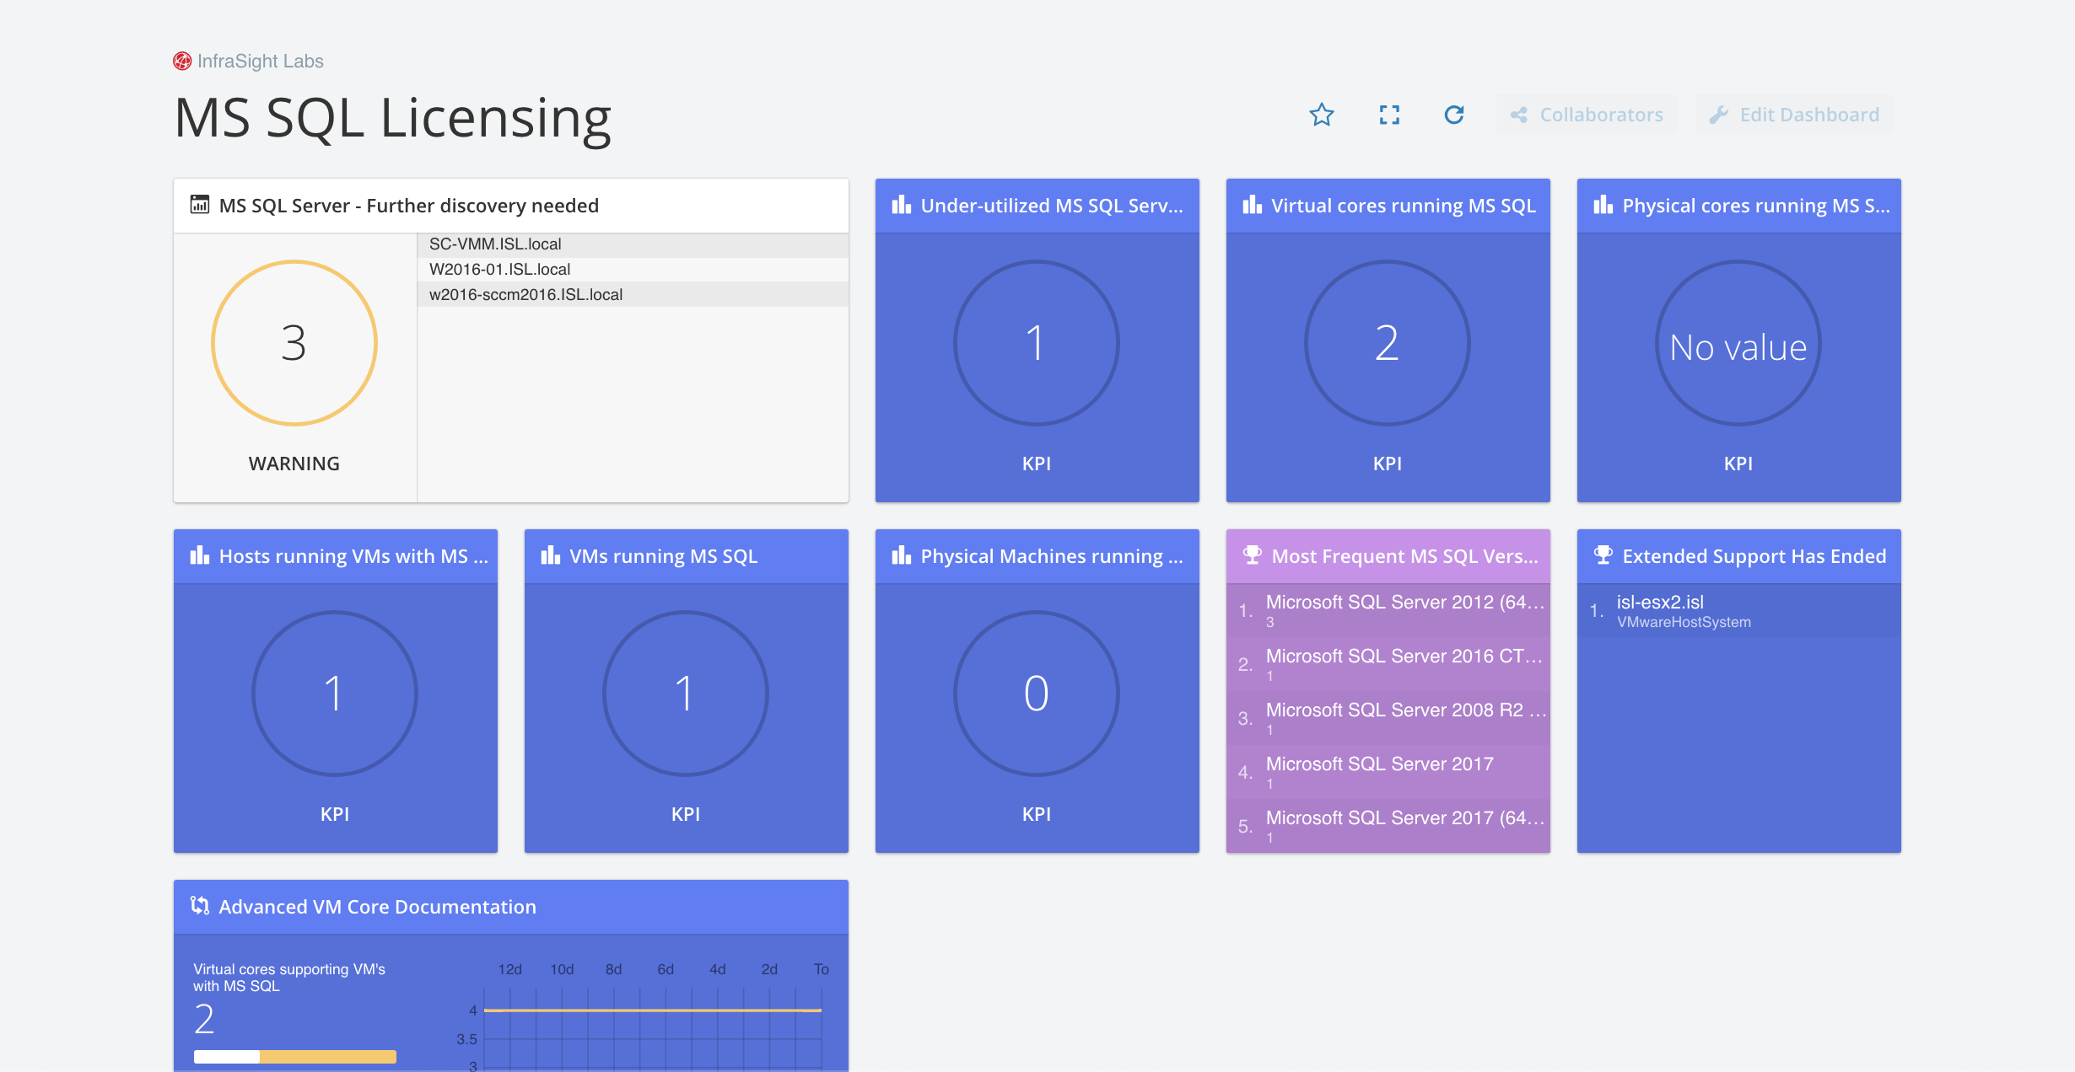
Task: Click the 2d chart axis label
Action: tap(769, 969)
